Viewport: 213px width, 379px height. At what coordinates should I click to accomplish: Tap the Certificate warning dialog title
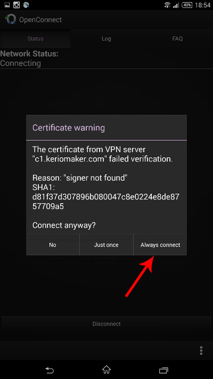69,127
